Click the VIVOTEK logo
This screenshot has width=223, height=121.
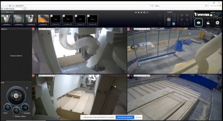pos(202,14)
